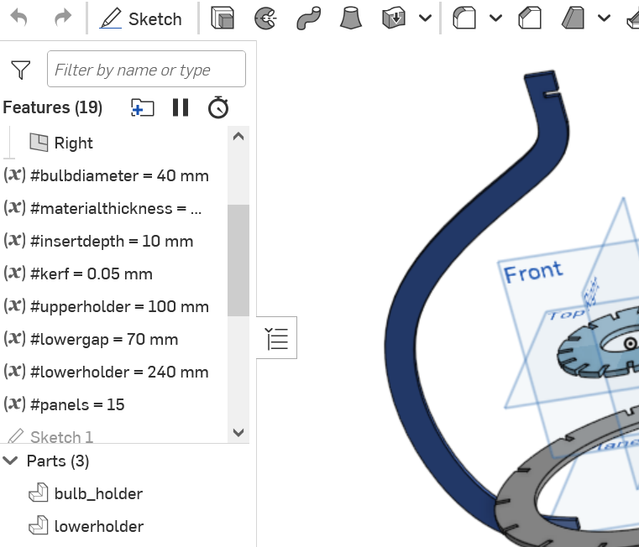Click the rollback bar pause icon

pos(181,108)
